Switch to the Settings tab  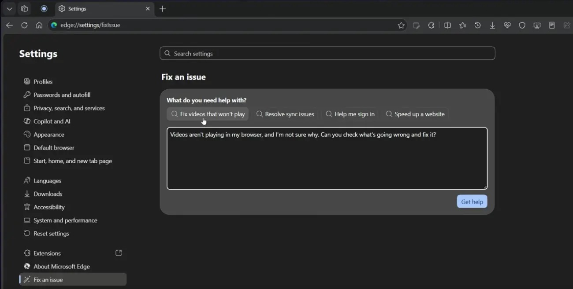104,9
